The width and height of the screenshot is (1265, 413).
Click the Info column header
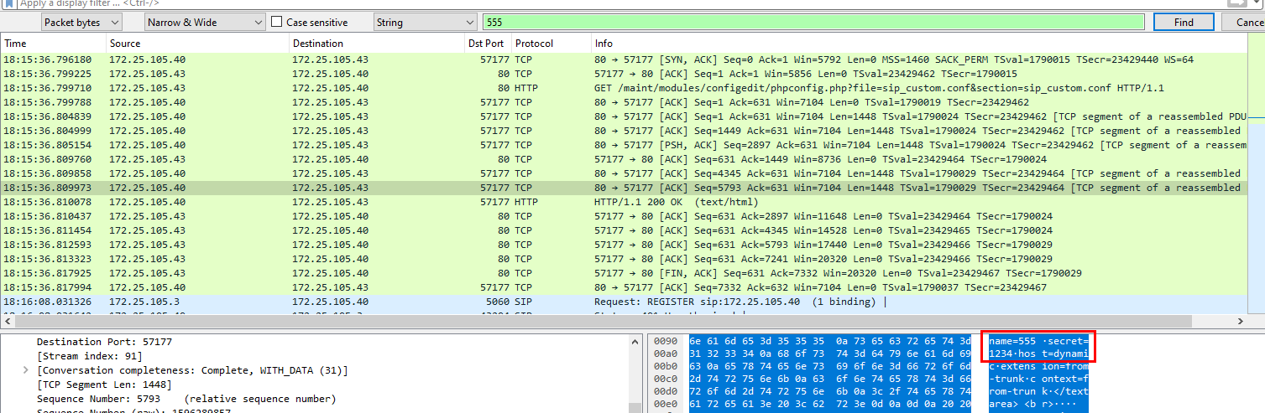point(919,43)
